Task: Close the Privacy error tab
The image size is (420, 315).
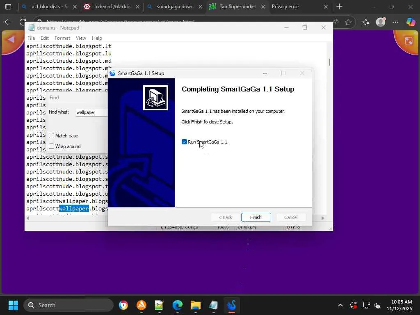Action: (326, 7)
